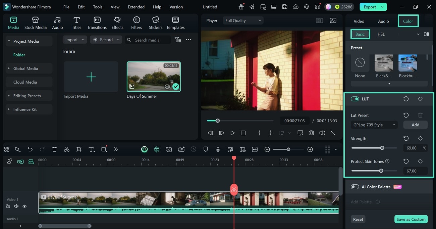
Task: Click the undo arrow in timeline toolbar
Action: pyautogui.click(x=30, y=149)
